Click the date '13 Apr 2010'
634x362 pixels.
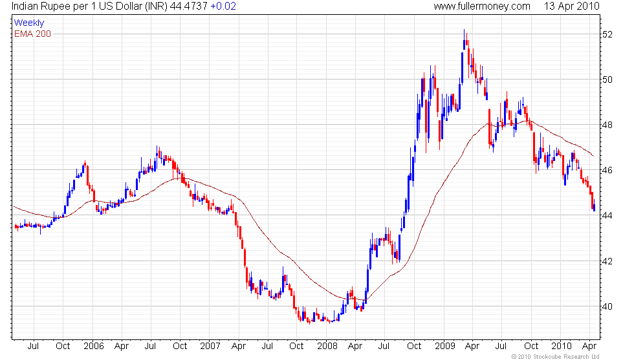pyautogui.click(x=571, y=6)
